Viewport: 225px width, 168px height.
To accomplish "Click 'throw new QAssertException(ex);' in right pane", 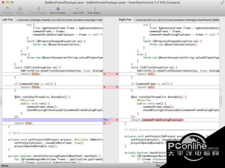I will tap(173, 44).
